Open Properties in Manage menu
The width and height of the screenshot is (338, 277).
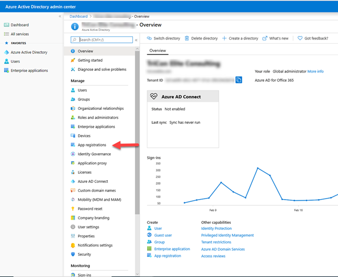coord(86,236)
